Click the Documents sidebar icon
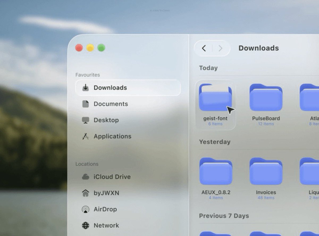The height and width of the screenshot is (236, 319). 85,104
